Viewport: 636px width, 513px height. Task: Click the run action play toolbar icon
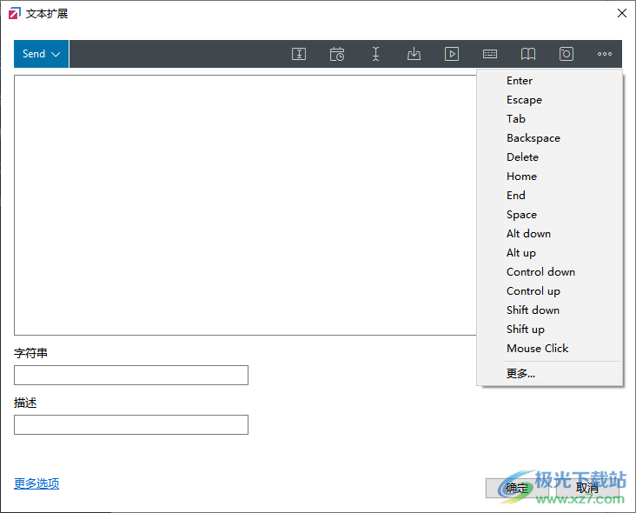tap(452, 54)
